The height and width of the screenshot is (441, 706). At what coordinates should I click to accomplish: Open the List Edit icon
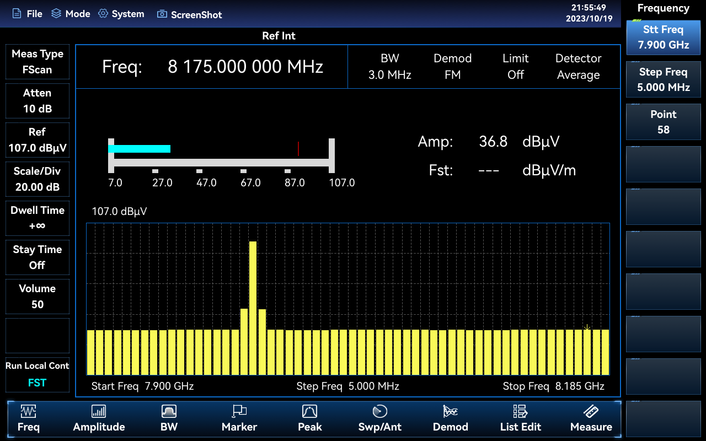[520, 411]
